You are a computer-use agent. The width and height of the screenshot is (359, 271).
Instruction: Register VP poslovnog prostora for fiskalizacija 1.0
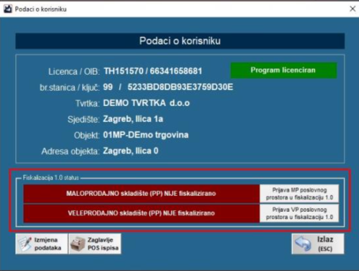[299, 213]
